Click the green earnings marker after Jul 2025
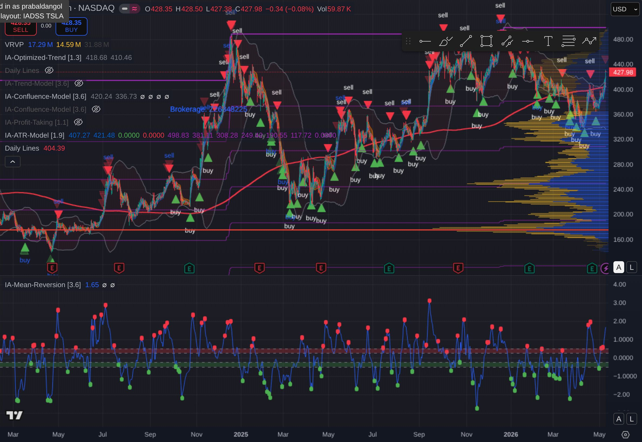 click(389, 268)
